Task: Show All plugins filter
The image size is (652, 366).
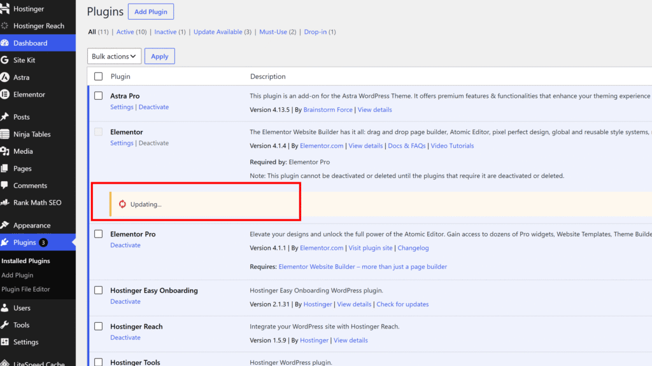Action: (x=92, y=32)
